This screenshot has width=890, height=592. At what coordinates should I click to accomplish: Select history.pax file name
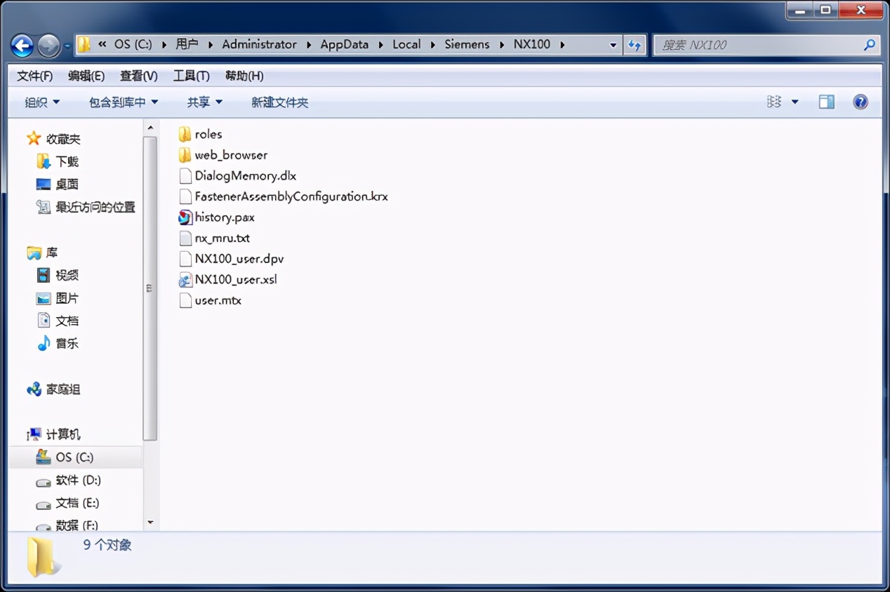[x=225, y=217]
